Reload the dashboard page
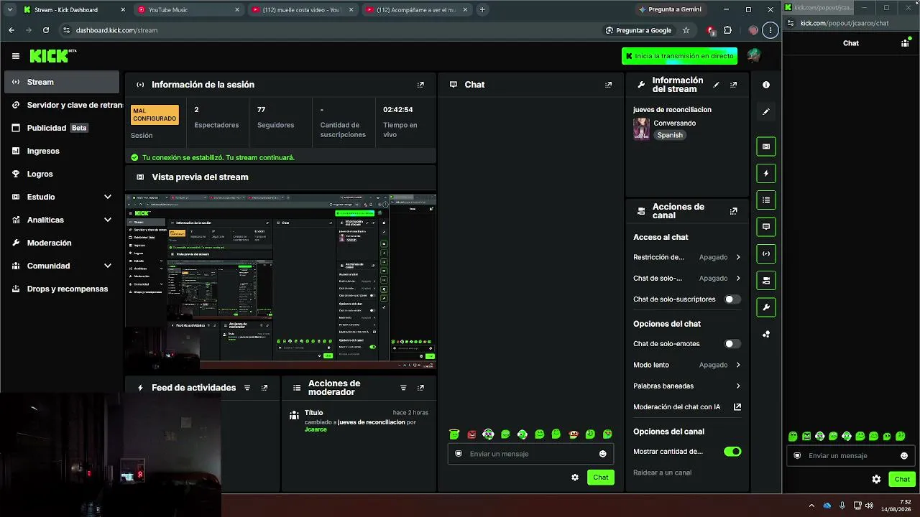This screenshot has height=517, width=920. 46,30
